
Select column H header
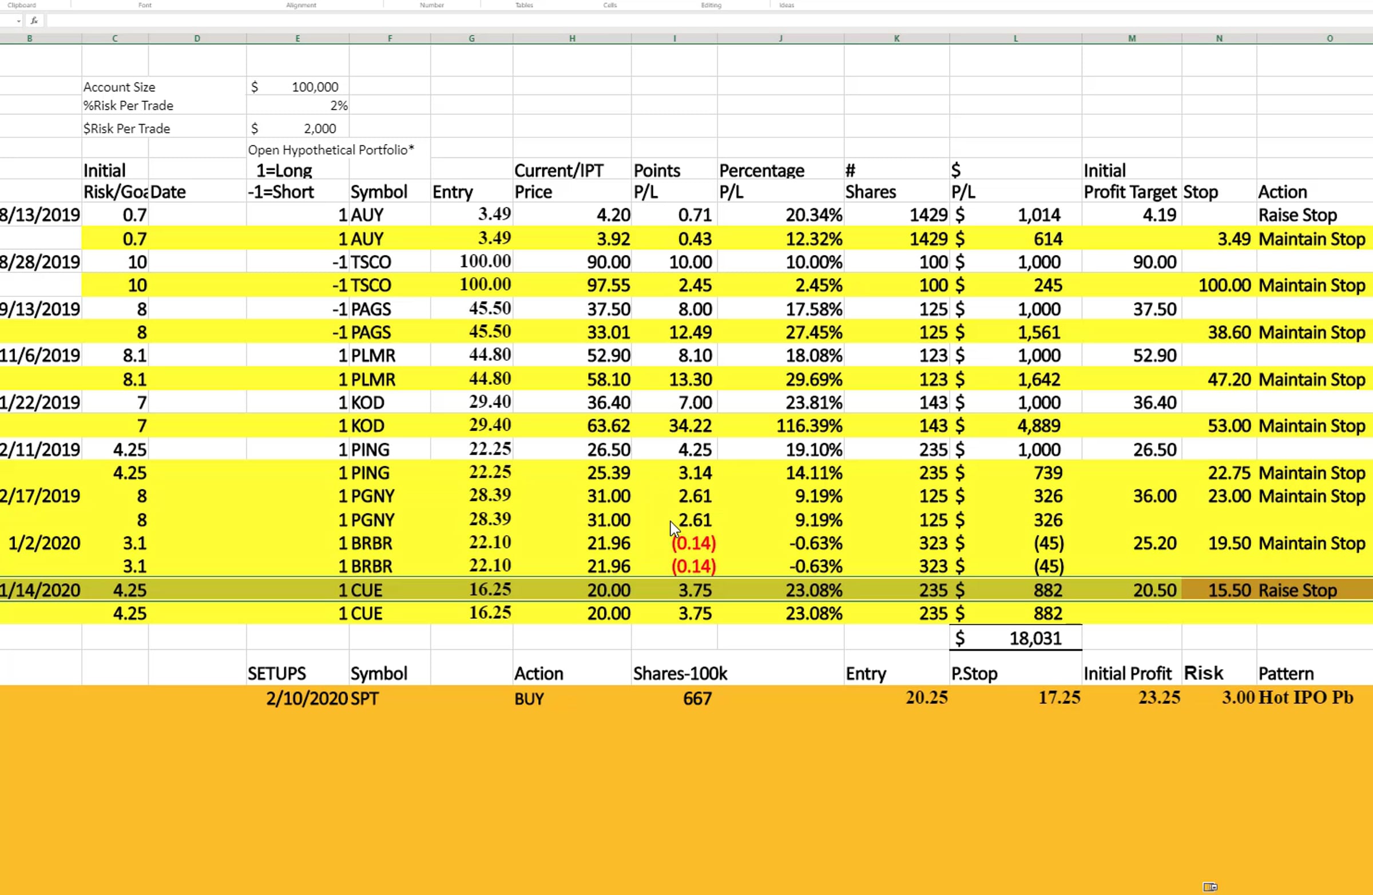572,39
